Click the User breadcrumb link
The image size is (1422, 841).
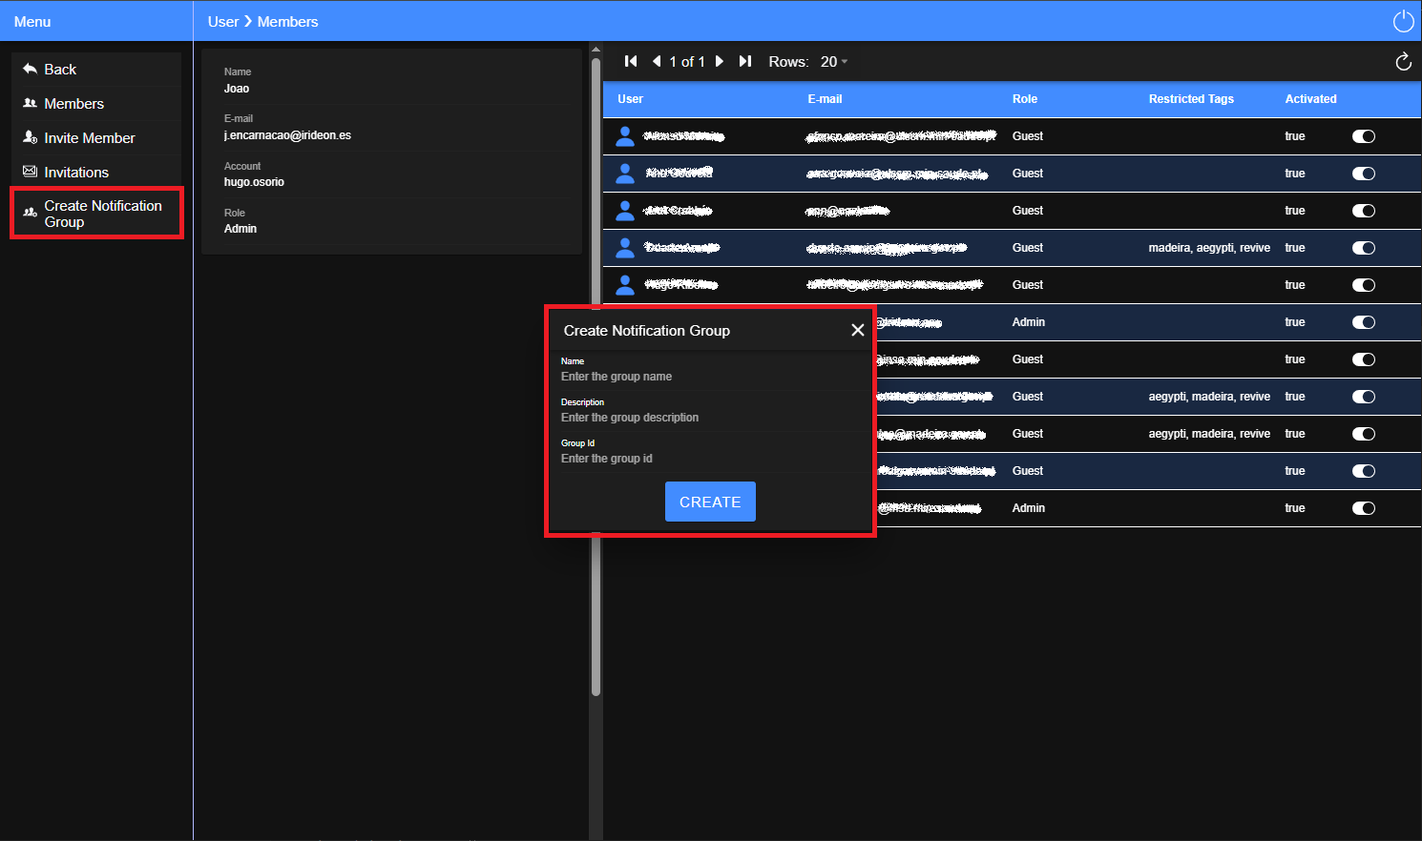tap(223, 21)
